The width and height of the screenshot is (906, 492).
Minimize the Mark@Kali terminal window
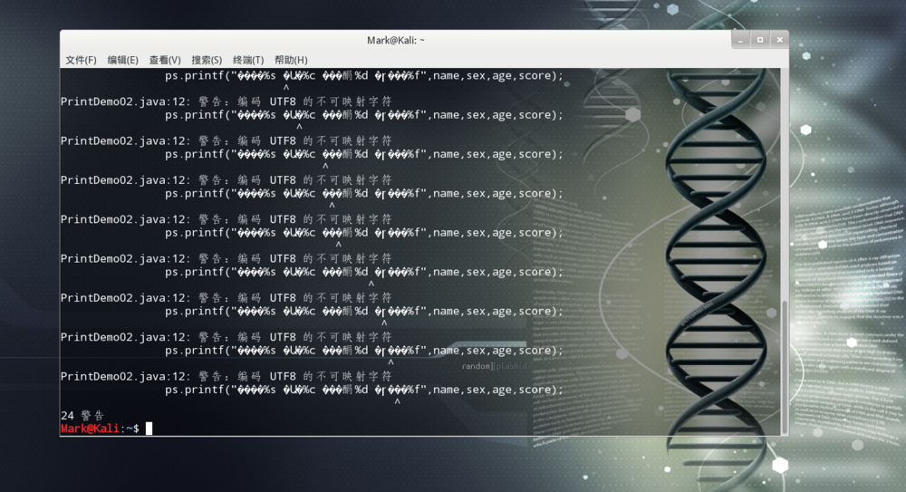point(741,40)
